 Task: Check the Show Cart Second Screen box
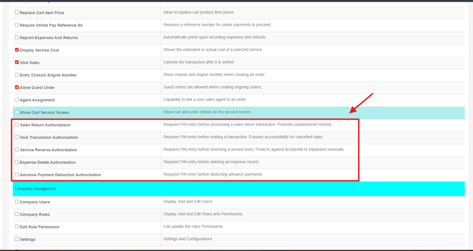click(17, 112)
